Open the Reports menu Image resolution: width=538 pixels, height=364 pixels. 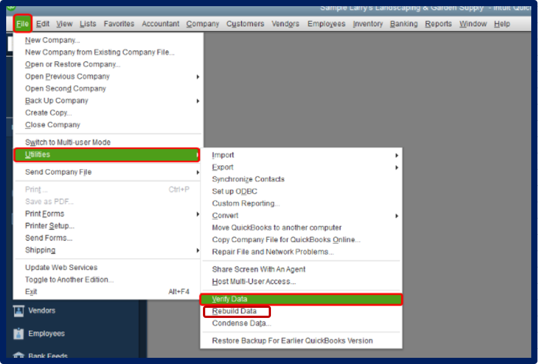click(438, 24)
